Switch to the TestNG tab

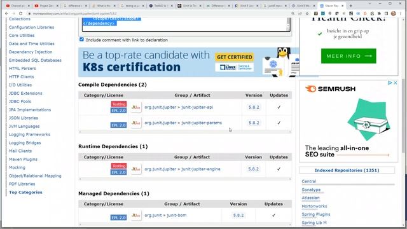click(161, 6)
